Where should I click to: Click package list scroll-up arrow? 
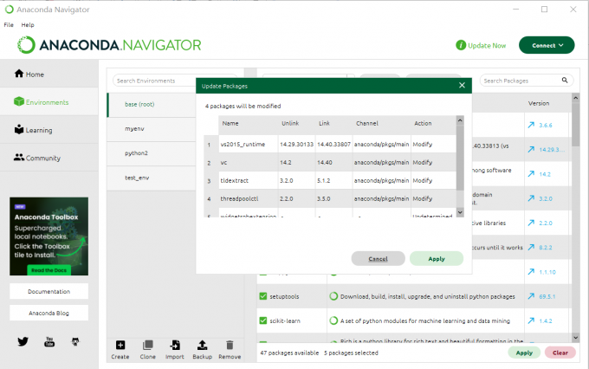tap(575, 98)
